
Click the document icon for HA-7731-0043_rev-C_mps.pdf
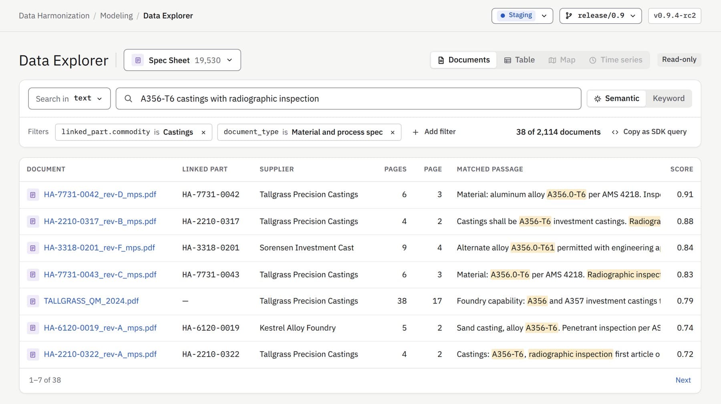coord(33,275)
